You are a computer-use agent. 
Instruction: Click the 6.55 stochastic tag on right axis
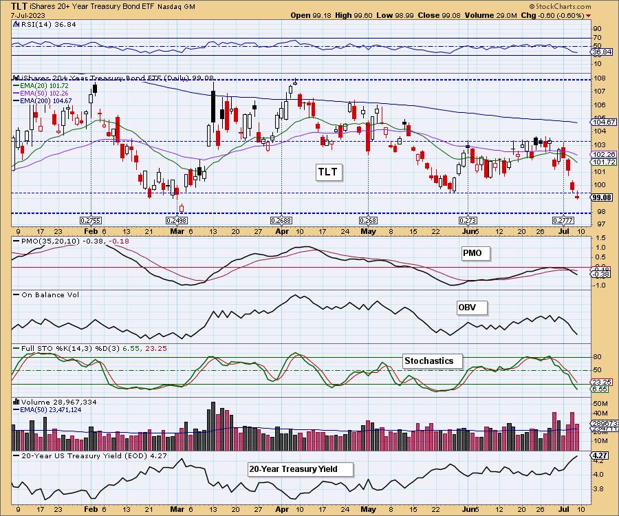(x=600, y=389)
